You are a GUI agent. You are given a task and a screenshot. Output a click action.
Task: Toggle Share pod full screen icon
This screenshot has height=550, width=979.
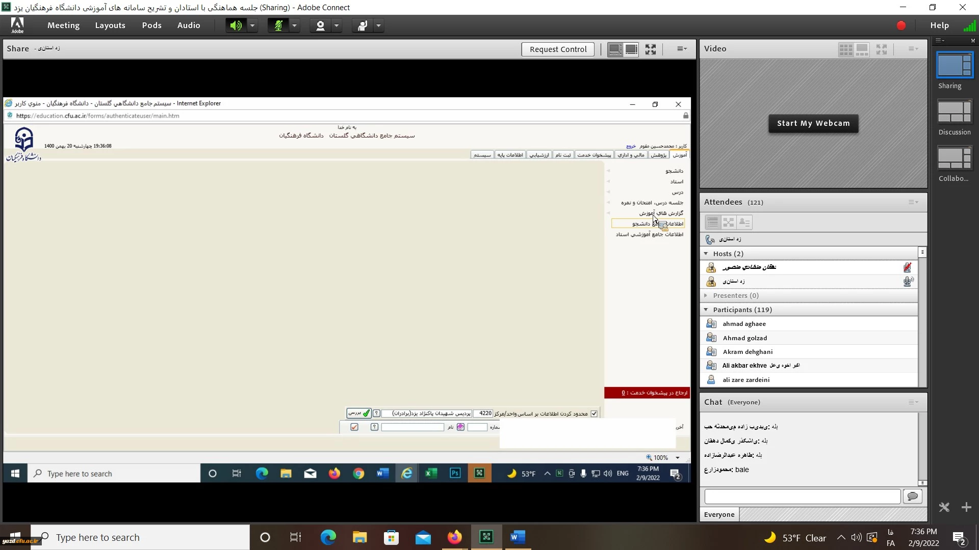(x=650, y=49)
